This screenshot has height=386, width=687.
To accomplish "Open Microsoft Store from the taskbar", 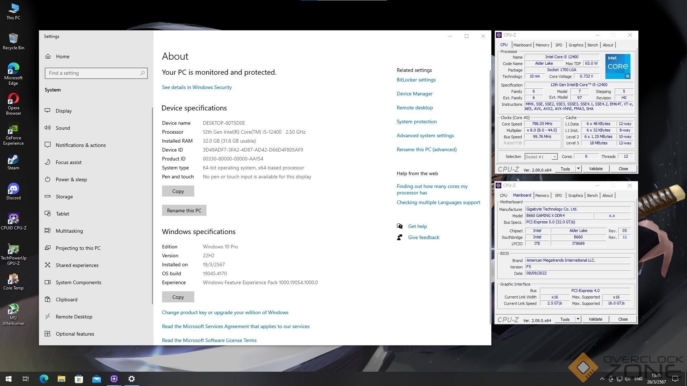I will point(79,379).
